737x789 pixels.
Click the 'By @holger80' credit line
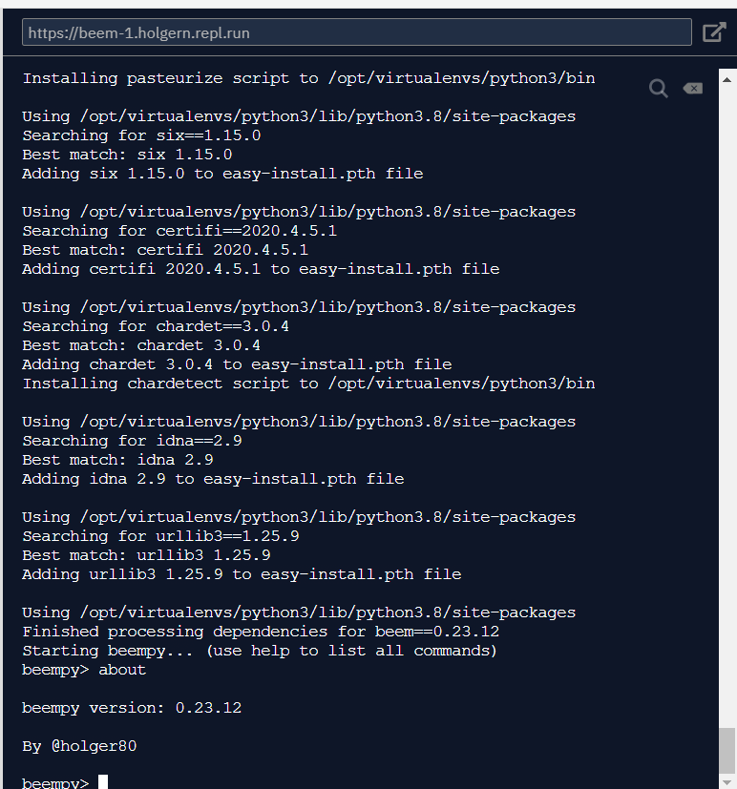tap(79, 746)
